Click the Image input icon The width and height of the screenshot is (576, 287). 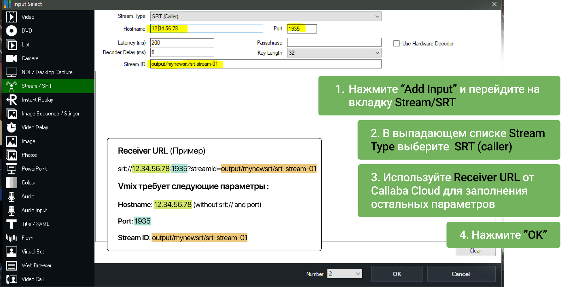12,141
